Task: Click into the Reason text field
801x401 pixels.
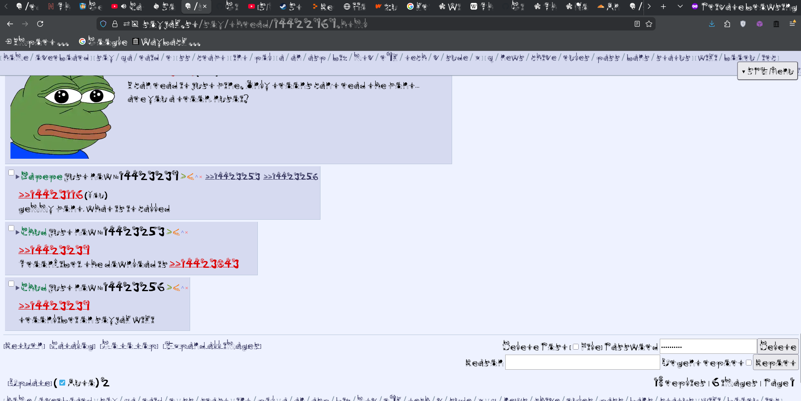Action: pos(582,362)
